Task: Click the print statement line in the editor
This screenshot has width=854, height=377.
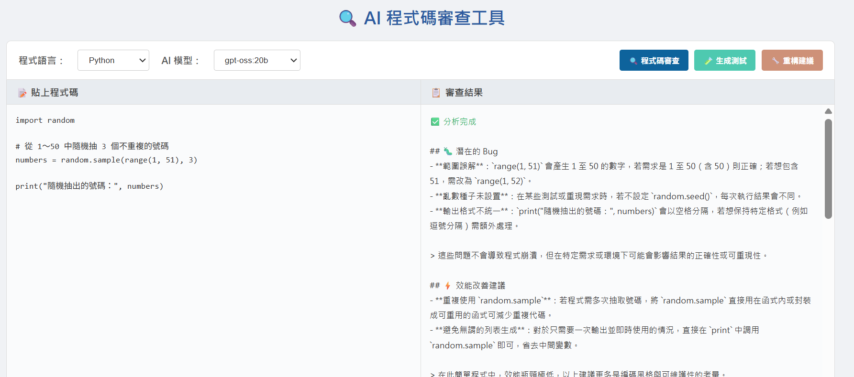Action: (89, 186)
